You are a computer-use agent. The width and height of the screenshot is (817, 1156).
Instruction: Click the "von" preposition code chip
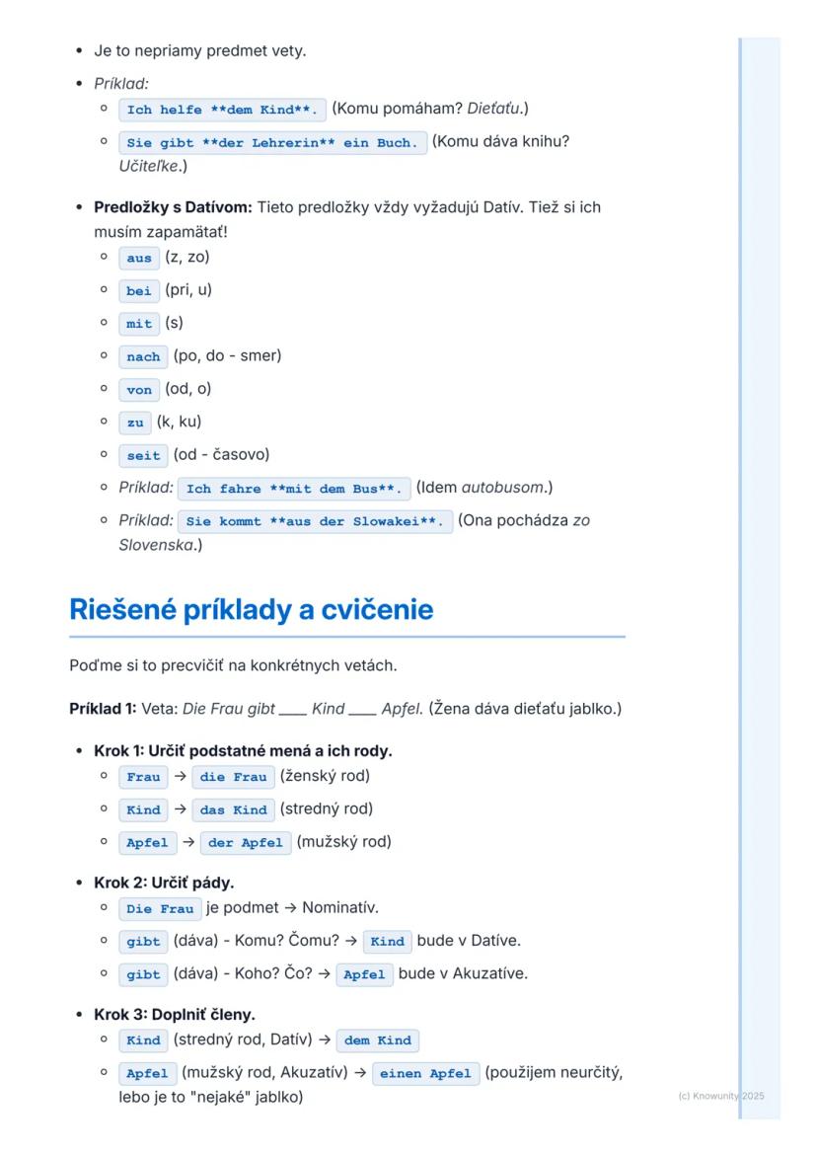pyautogui.click(x=139, y=390)
